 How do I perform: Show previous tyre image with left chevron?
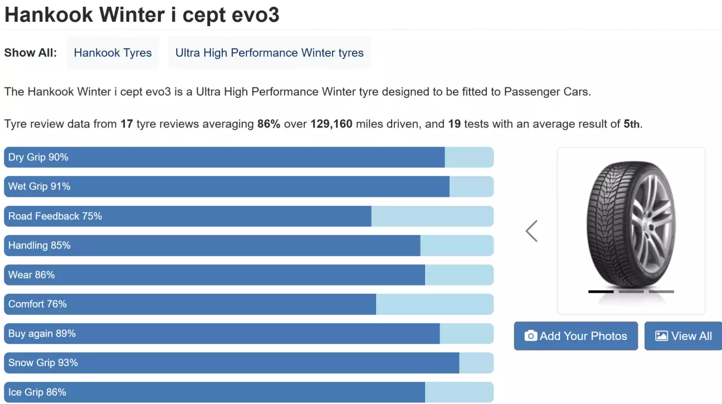pos(531,231)
